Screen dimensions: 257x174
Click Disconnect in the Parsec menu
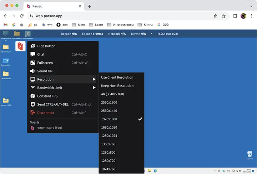[63, 113]
